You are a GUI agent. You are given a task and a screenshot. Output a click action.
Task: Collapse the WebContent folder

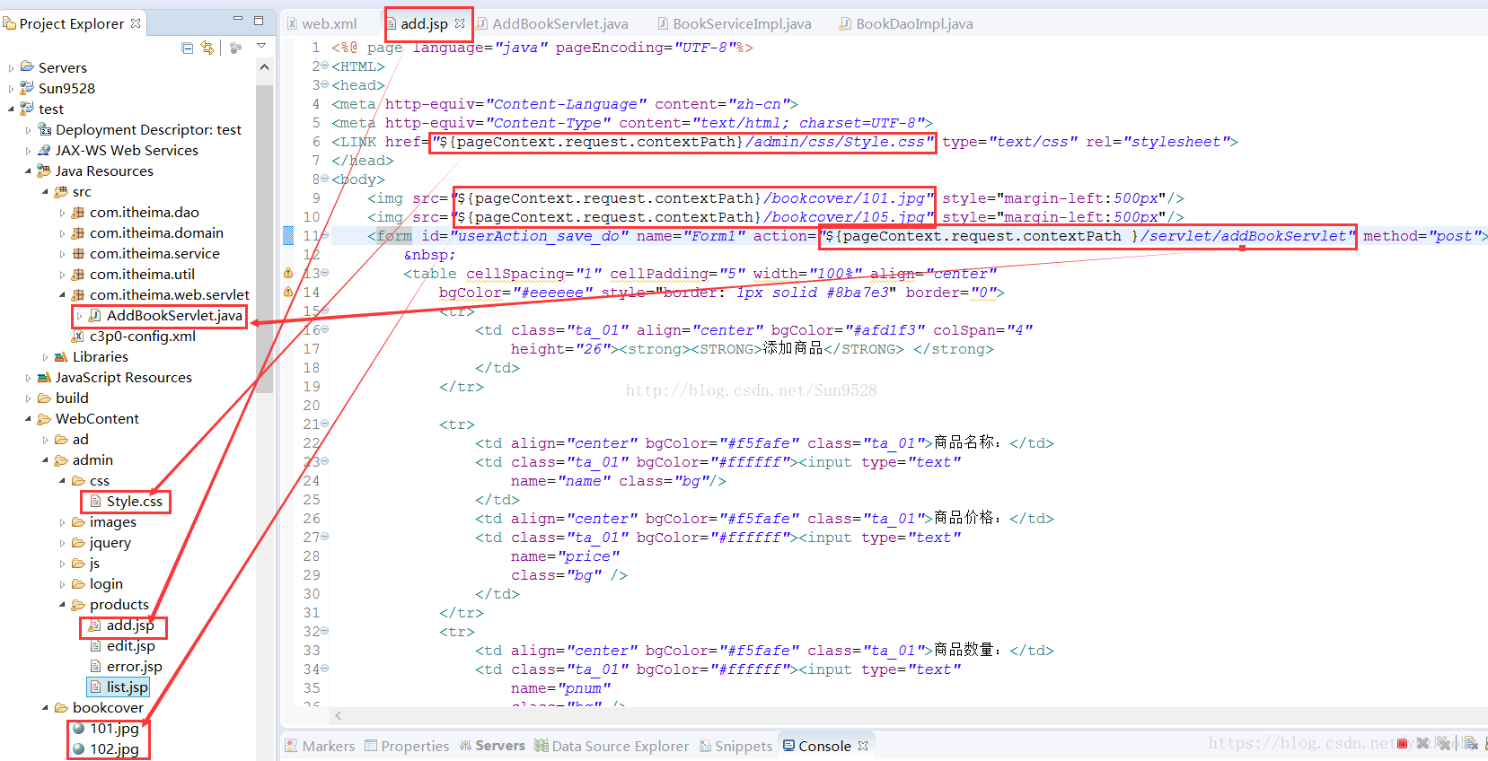click(28, 418)
